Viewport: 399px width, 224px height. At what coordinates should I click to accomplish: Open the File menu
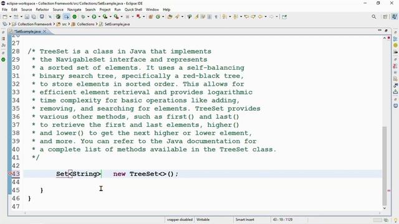(4, 10)
